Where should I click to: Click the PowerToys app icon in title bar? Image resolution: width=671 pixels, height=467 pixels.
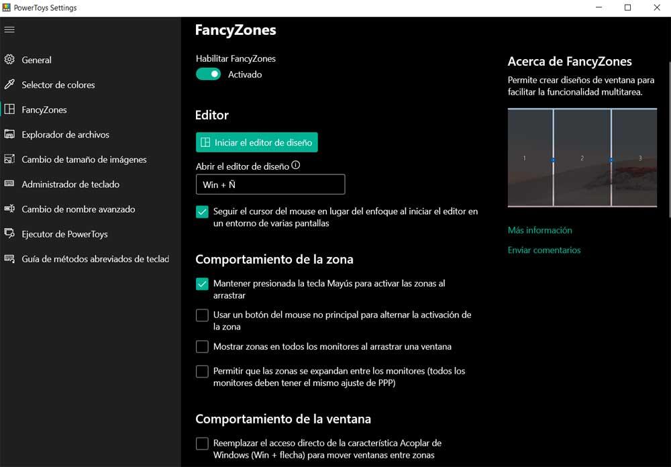click(x=7, y=7)
